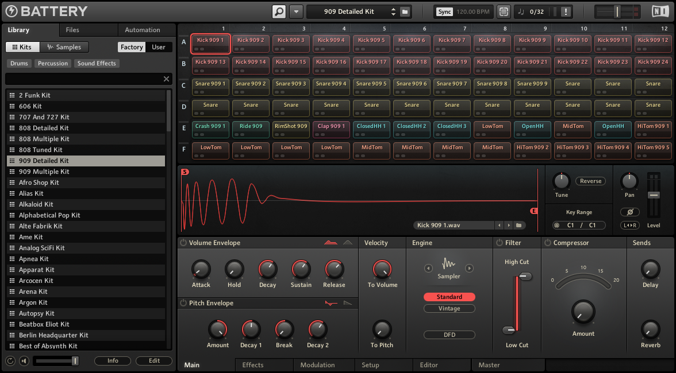Show User library content
Screen dimensions: 676x373
(x=158, y=47)
